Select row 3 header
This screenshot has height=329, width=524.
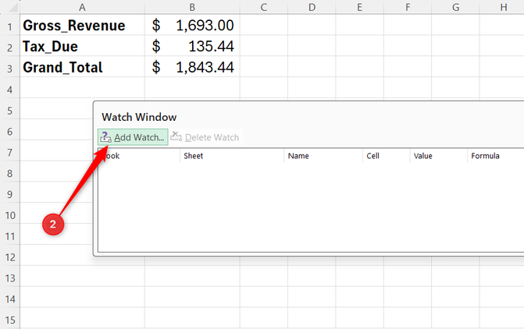[x=9, y=68]
